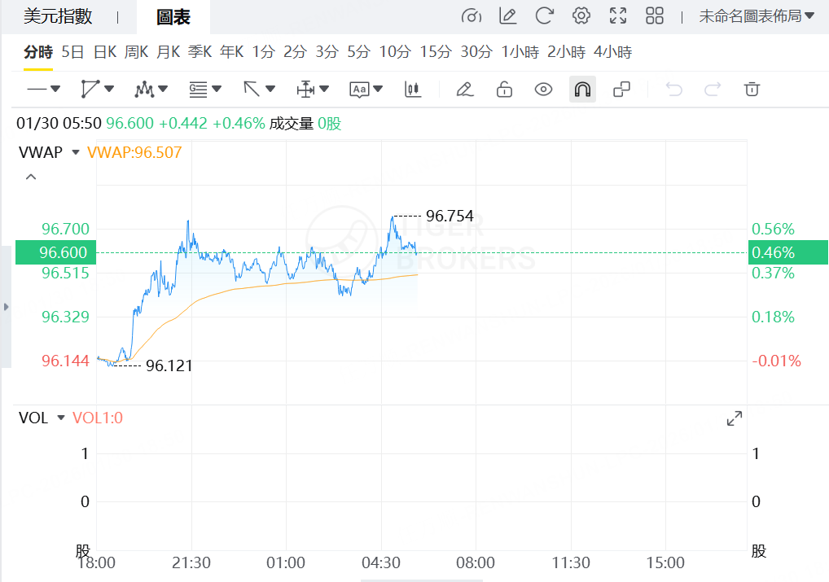The image size is (829, 582).
Task: Toggle the lock drawings icon
Action: point(504,90)
